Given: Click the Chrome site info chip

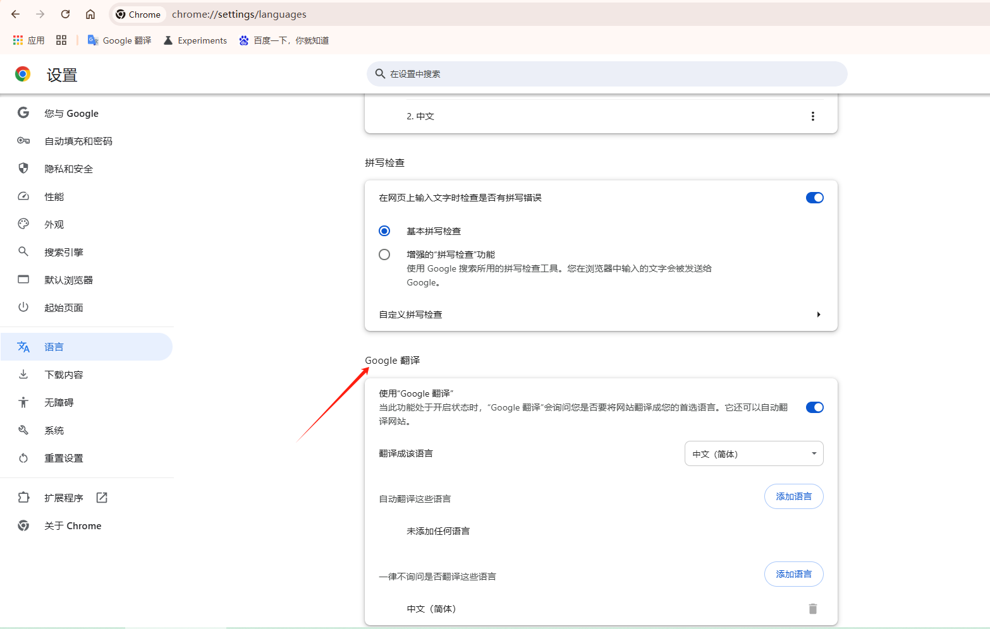Looking at the screenshot, I should pyautogui.click(x=138, y=14).
